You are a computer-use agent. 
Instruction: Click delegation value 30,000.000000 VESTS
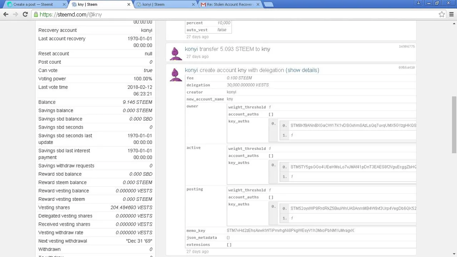pyautogui.click(x=247, y=85)
